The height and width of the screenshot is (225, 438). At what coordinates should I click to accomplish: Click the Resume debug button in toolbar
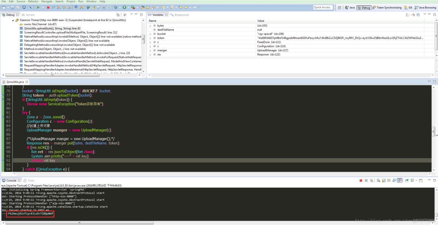click(x=37, y=7)
